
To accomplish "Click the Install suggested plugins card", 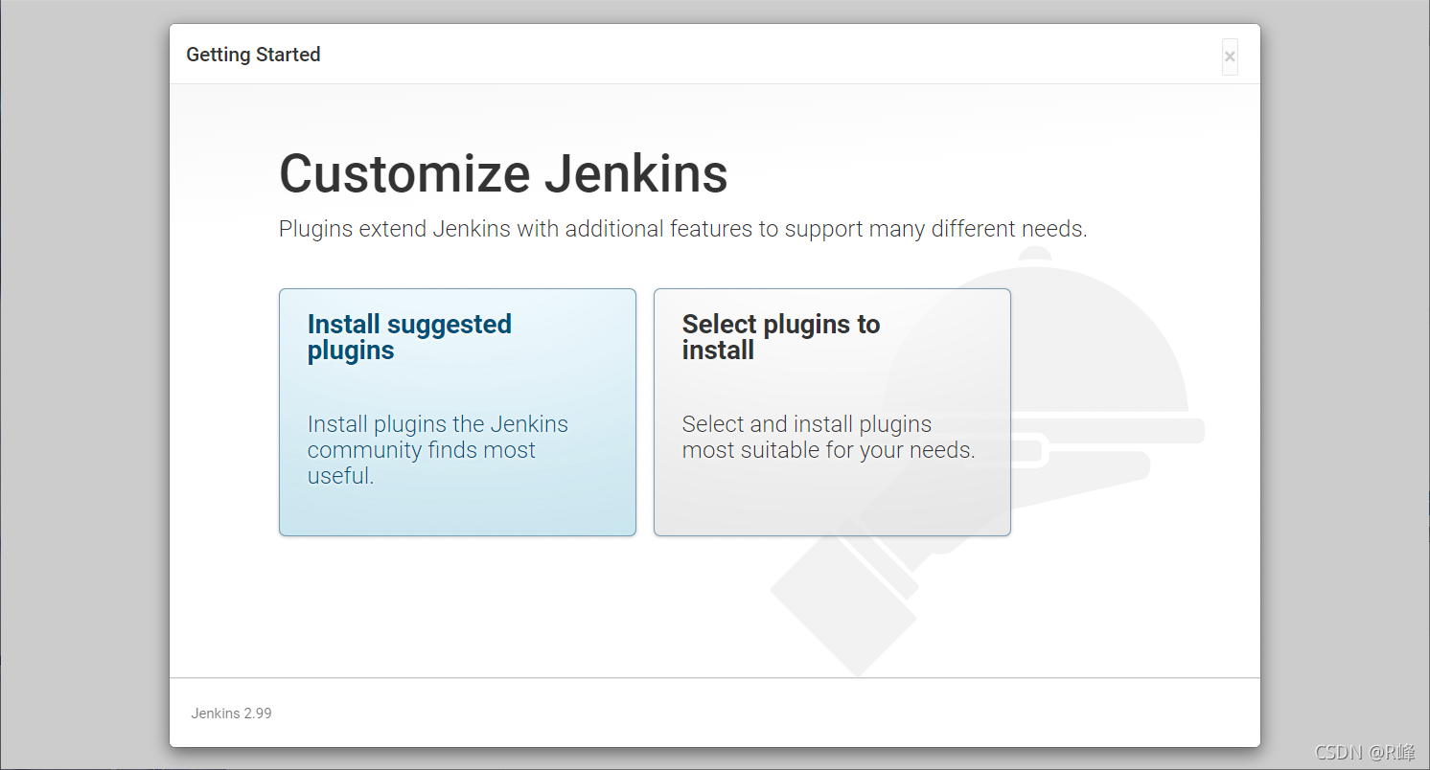I will pos(457,412).
